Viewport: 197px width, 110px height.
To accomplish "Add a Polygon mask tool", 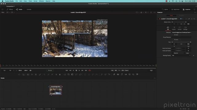I will (93, 75).
